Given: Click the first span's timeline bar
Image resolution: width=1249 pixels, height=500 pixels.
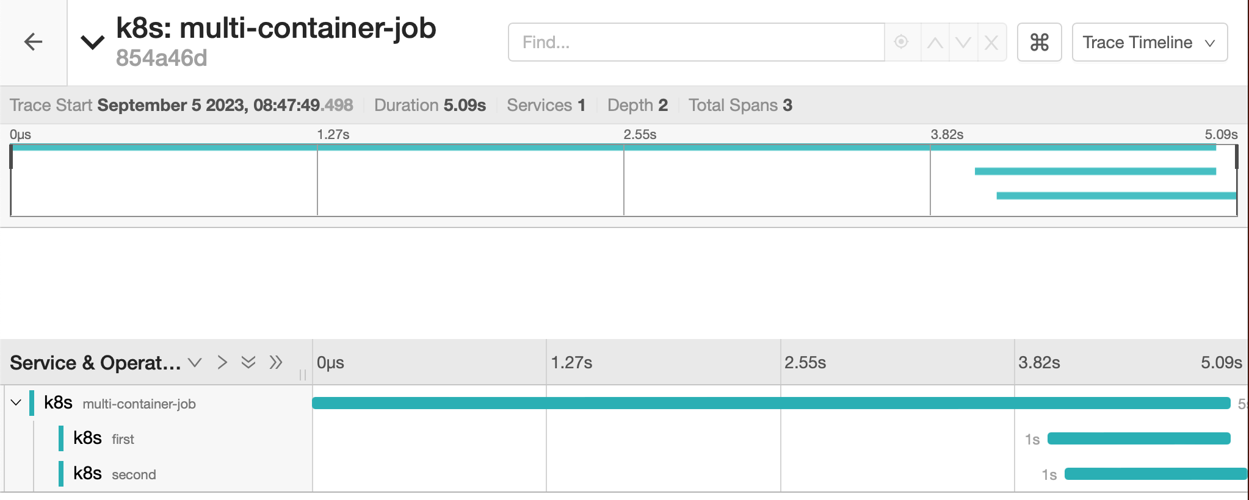Looking at the screenshot, I should [1139, 438].
